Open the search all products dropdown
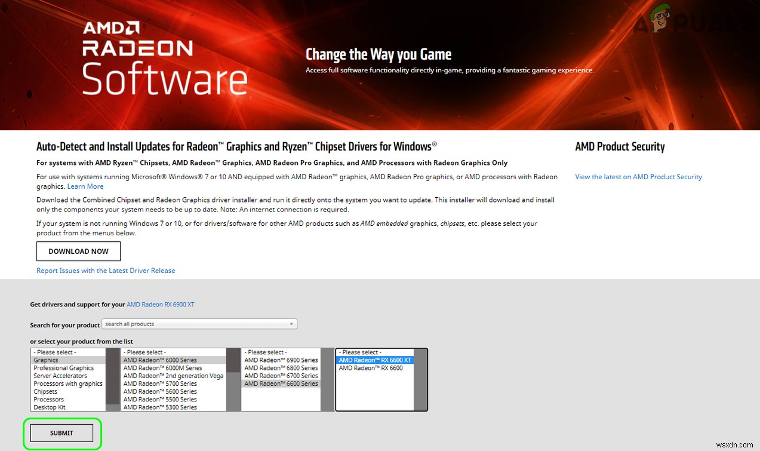760x451 pixels. [291, 323]
